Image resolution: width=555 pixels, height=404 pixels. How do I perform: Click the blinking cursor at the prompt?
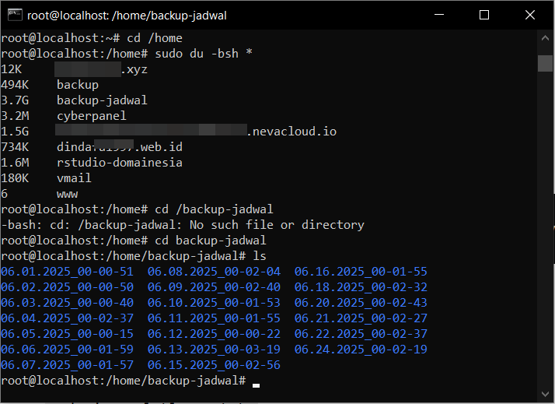tap(257, 386)
